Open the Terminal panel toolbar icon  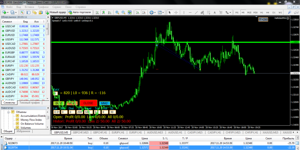(x=40, y=12)
